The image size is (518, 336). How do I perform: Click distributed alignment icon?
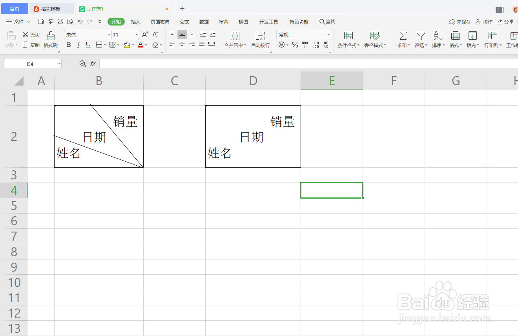(x=212, y=45)
